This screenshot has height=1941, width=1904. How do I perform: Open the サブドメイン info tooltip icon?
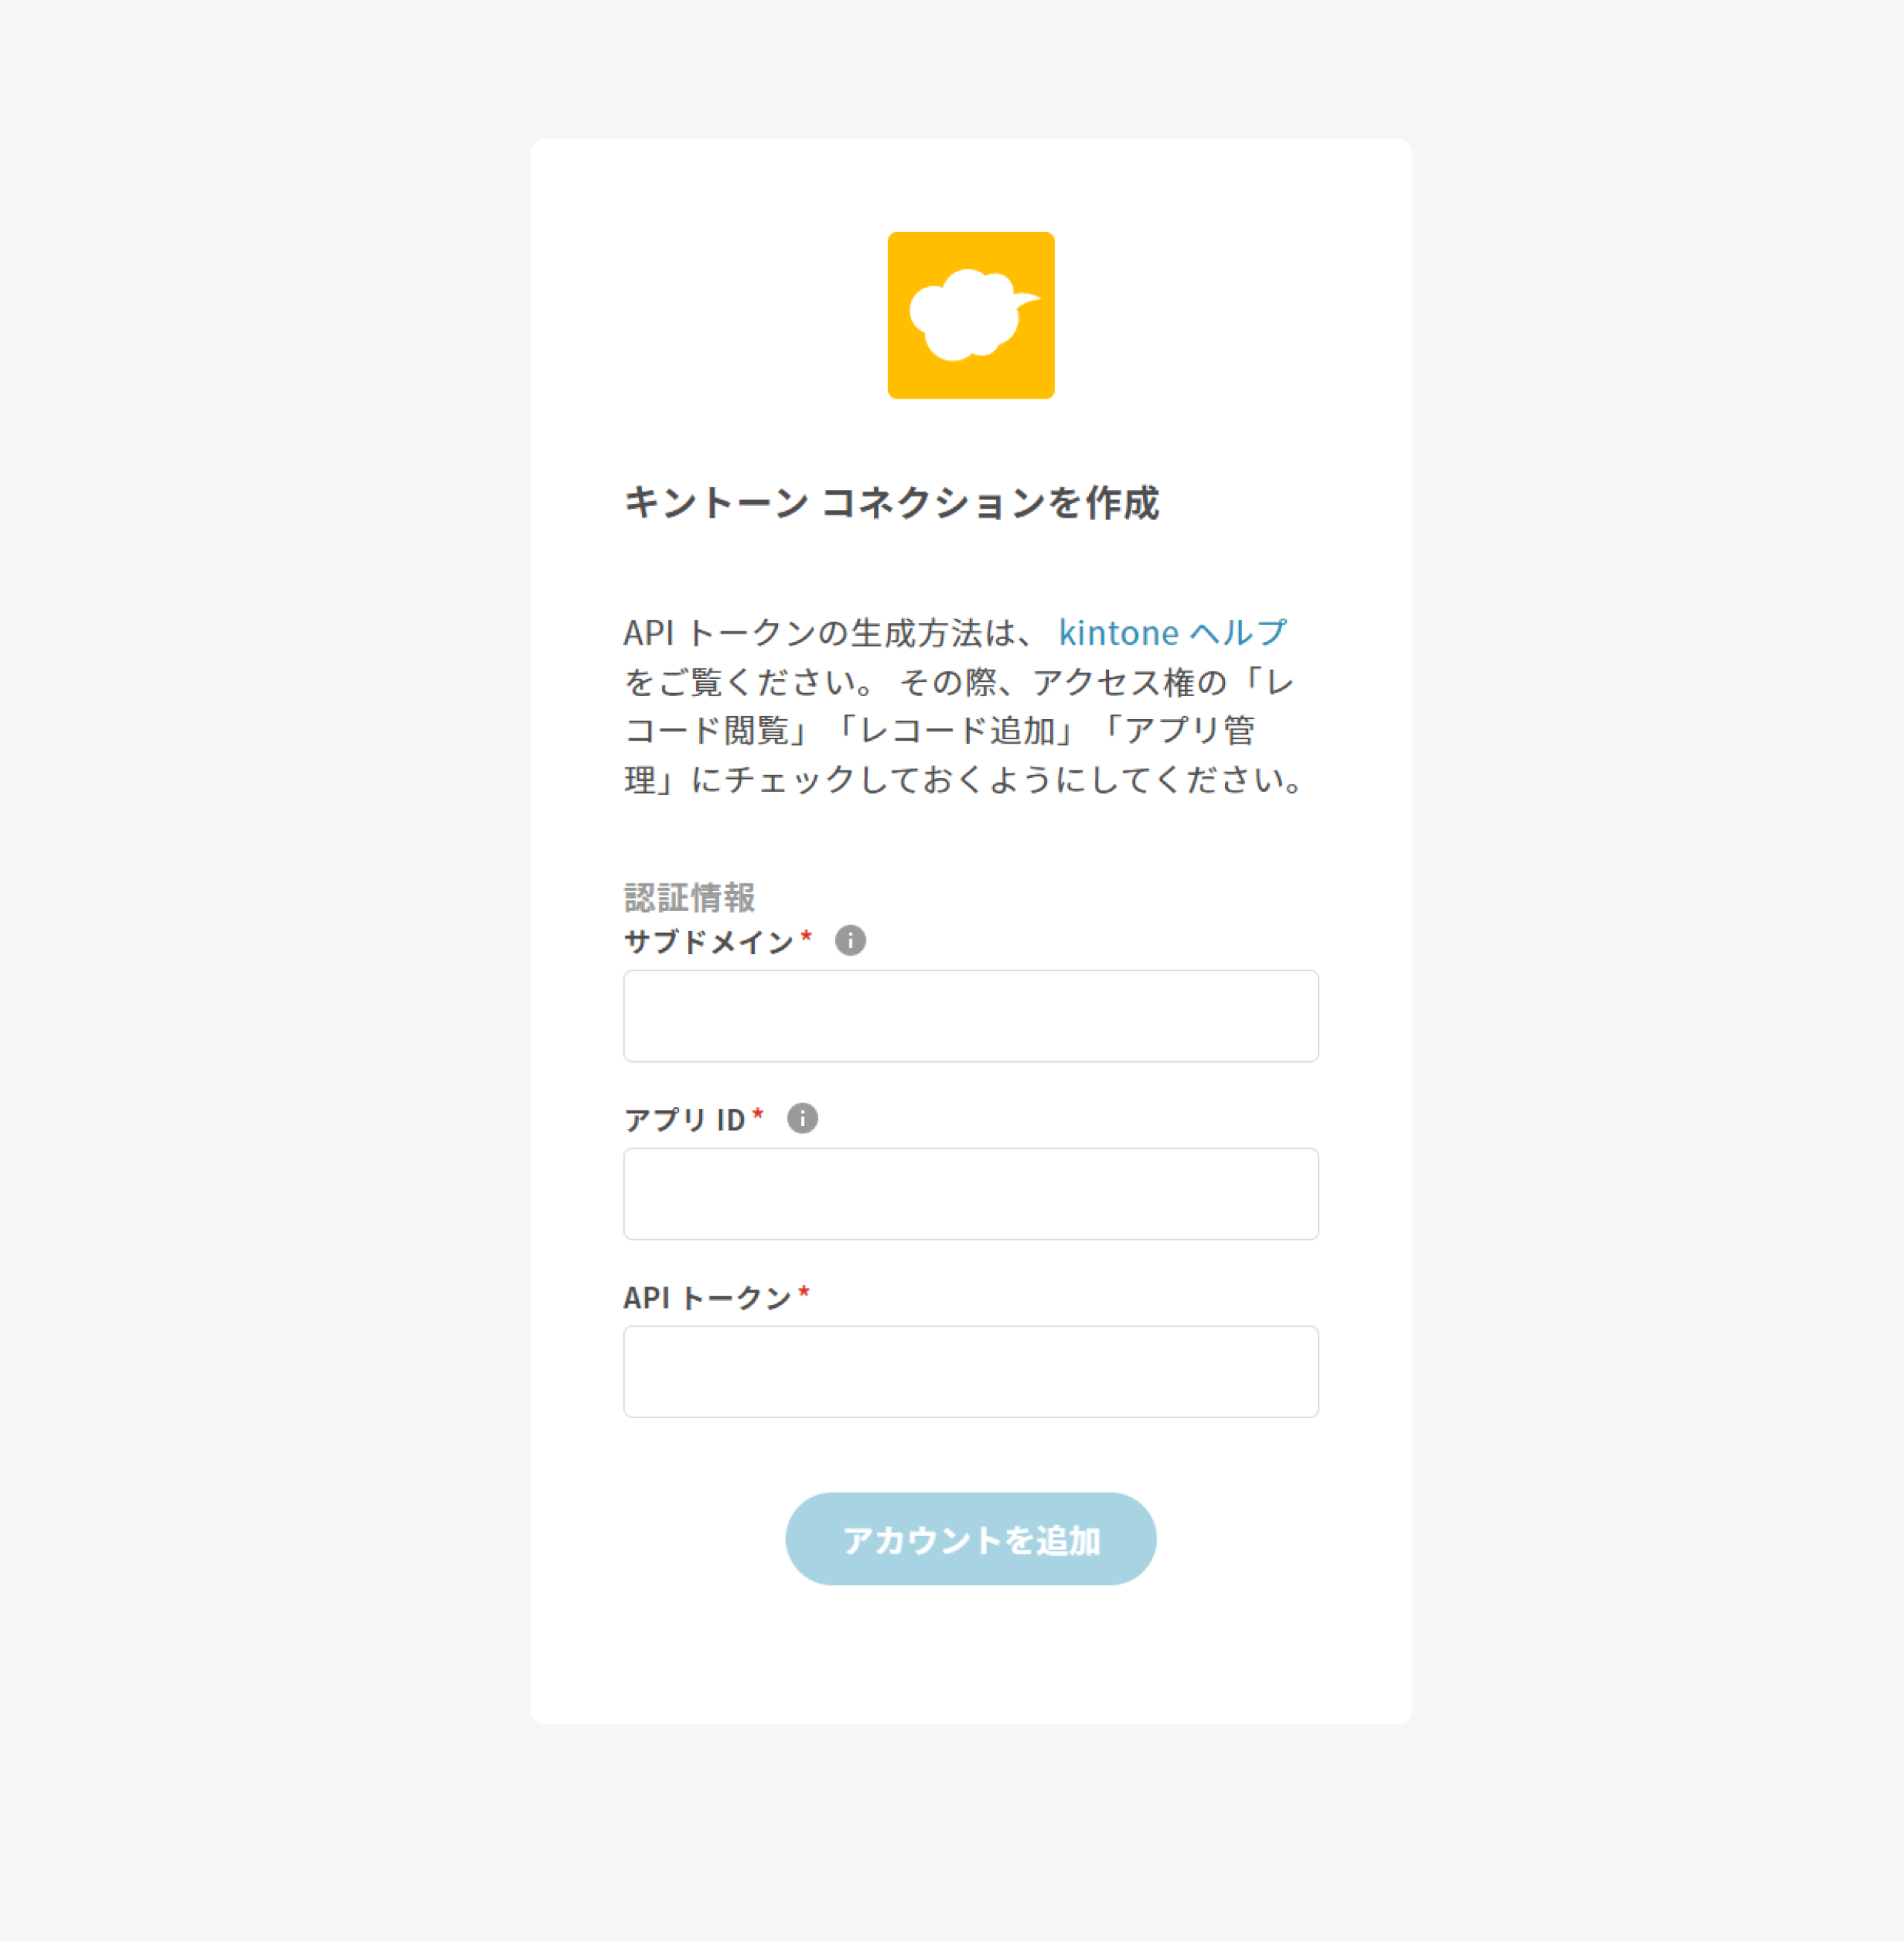pos(850,940)
